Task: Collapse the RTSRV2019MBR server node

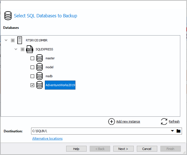Action: (x=6, y=40)
